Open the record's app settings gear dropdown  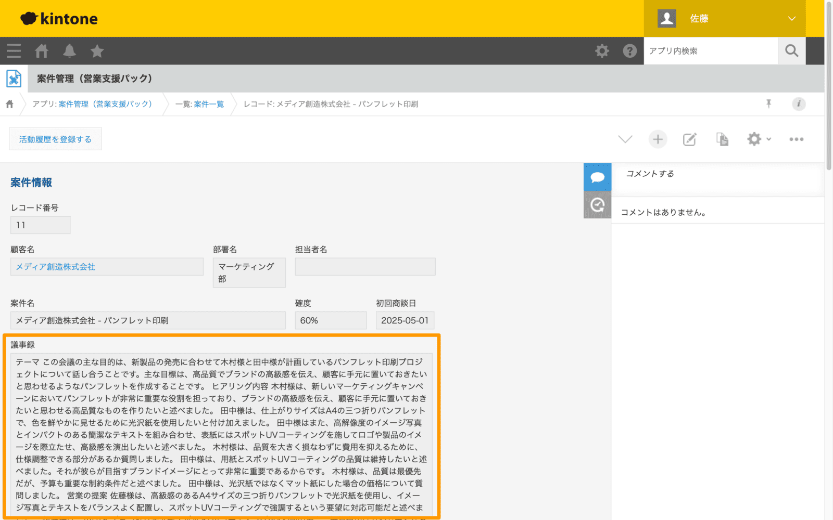tap(759, 139)
